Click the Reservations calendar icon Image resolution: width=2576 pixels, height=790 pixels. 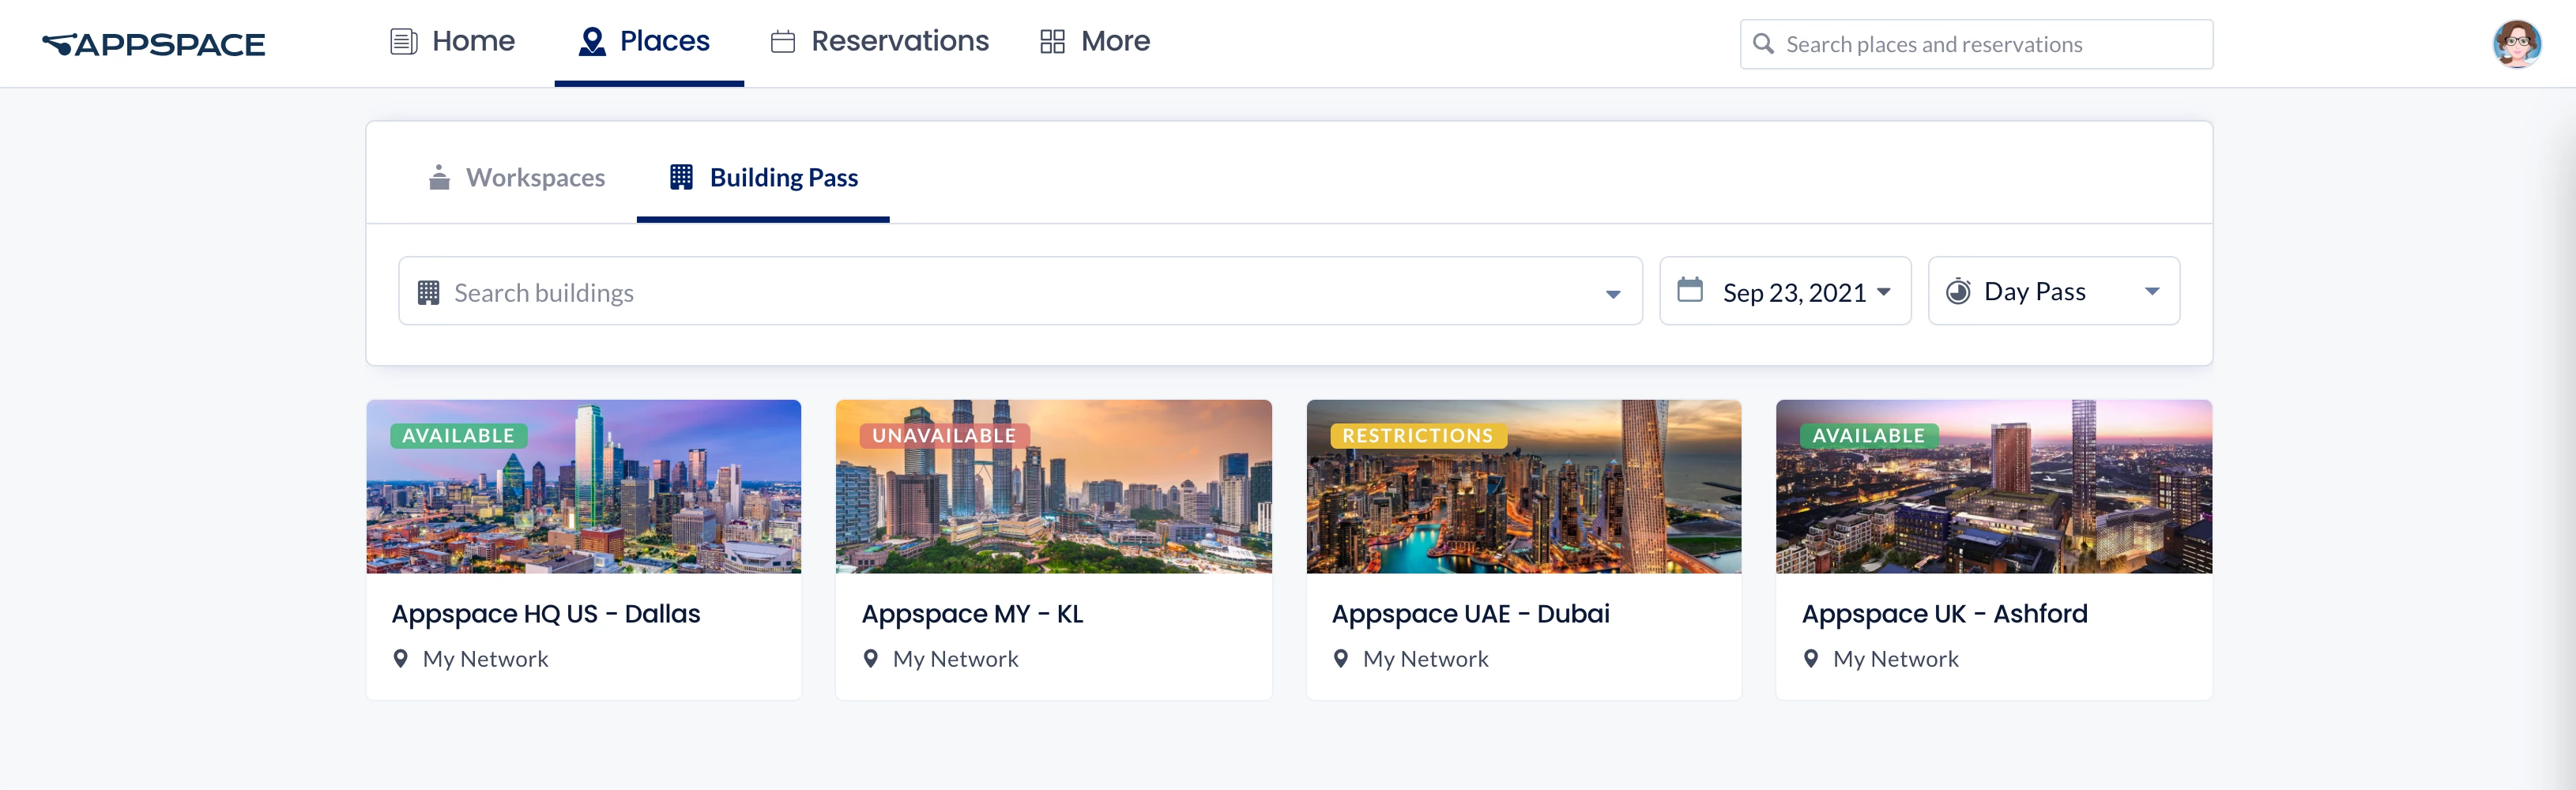pyautogui.click(x=783, y=42)
